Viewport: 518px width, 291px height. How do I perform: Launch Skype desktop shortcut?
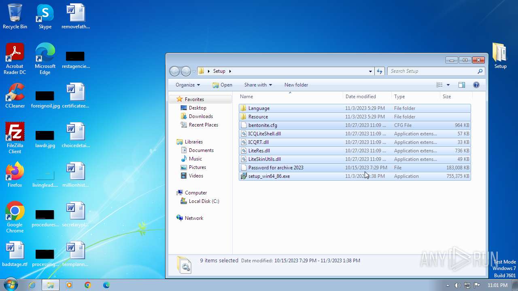coord(45,16)
